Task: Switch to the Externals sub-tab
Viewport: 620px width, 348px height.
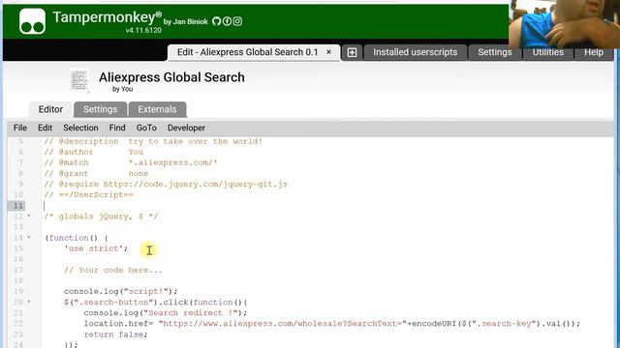Action: [157, 109]
